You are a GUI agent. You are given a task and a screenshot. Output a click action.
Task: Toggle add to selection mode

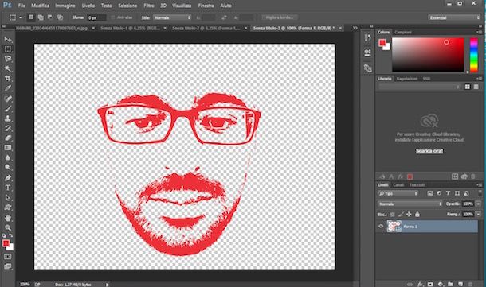(41, 17)
